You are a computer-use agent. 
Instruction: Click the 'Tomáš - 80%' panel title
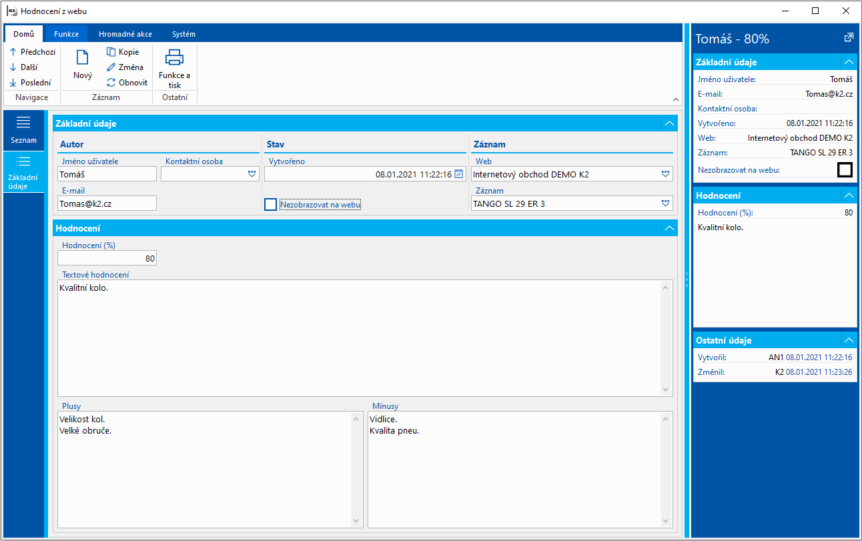click(732, 39)
